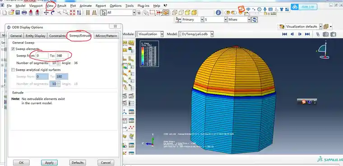Click the Cycle views arrows icon

click(79, 13)
